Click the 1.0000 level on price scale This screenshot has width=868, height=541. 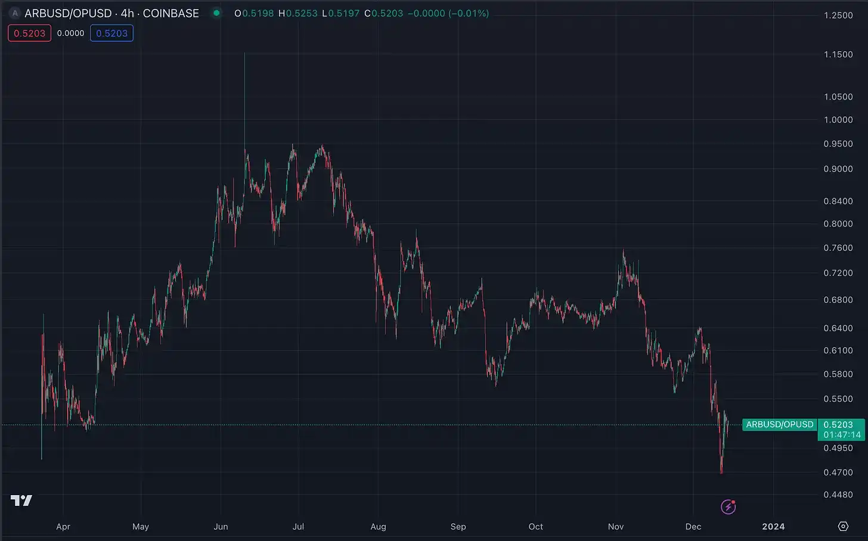838,120
